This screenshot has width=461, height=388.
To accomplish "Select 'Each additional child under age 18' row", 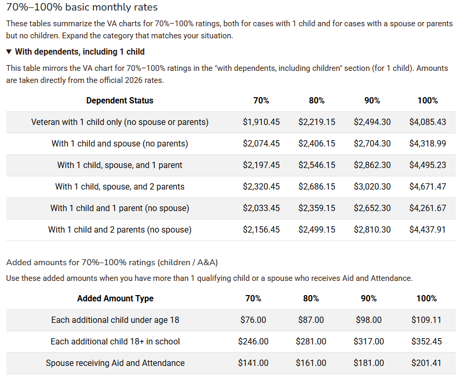I will (115, 320).
